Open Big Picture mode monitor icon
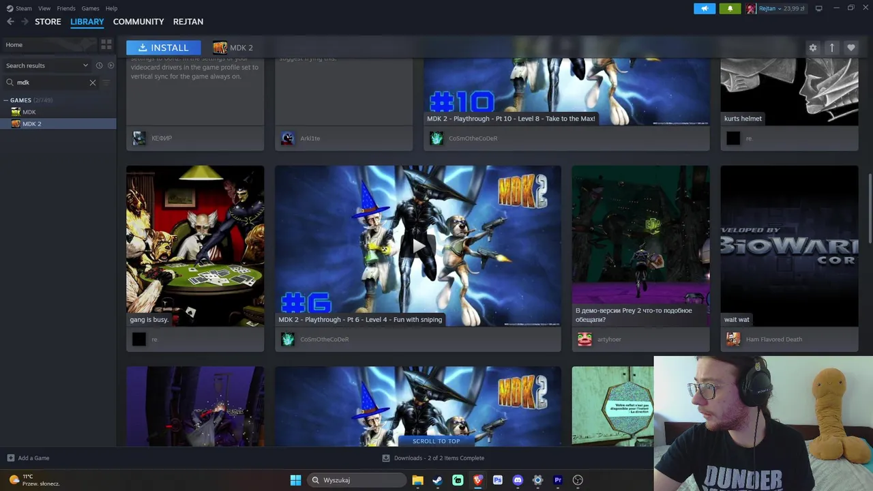 click(819, 8)
